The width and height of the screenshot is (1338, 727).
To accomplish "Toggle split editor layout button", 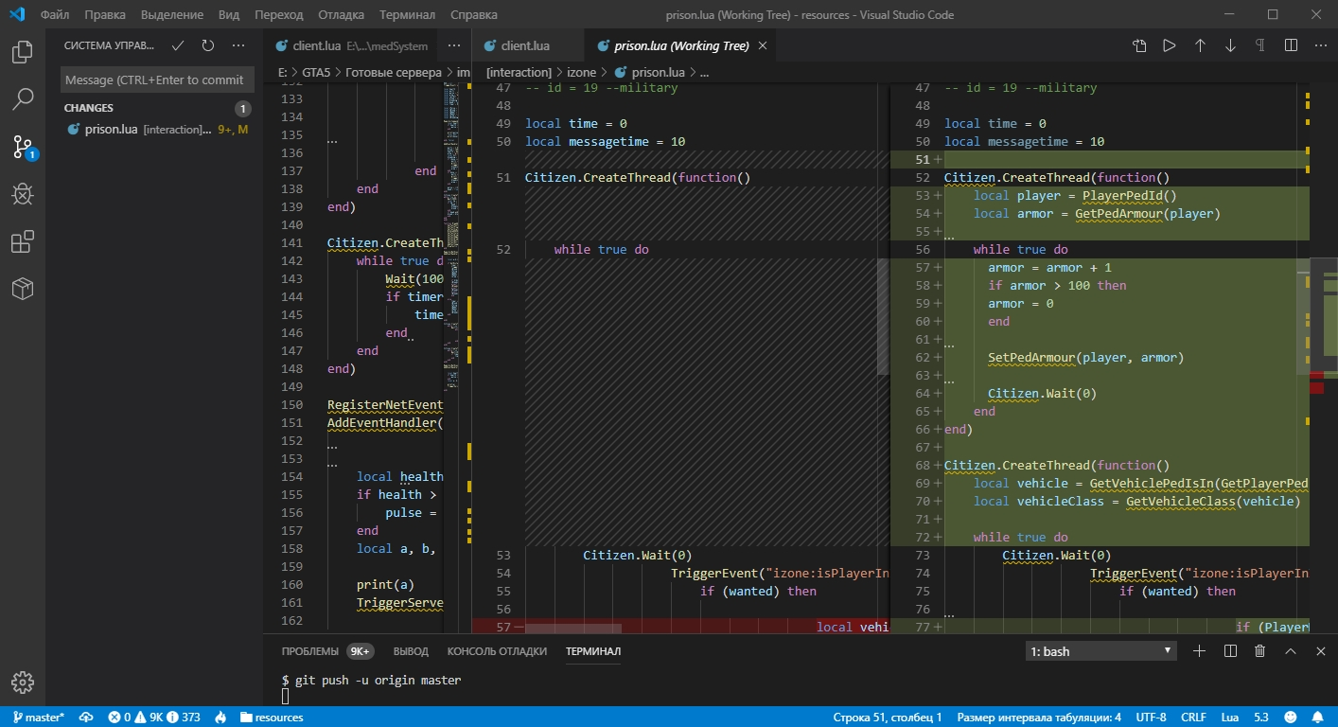I will pos(1291,45).
